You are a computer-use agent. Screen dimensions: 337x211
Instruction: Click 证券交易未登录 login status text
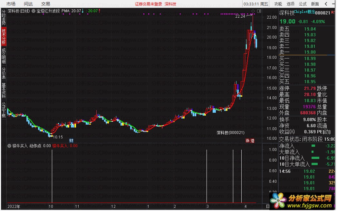coord(148,4)
